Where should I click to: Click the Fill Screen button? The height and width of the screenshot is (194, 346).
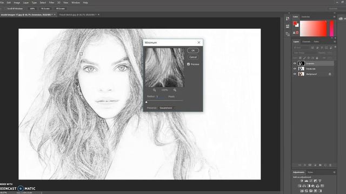60,9
